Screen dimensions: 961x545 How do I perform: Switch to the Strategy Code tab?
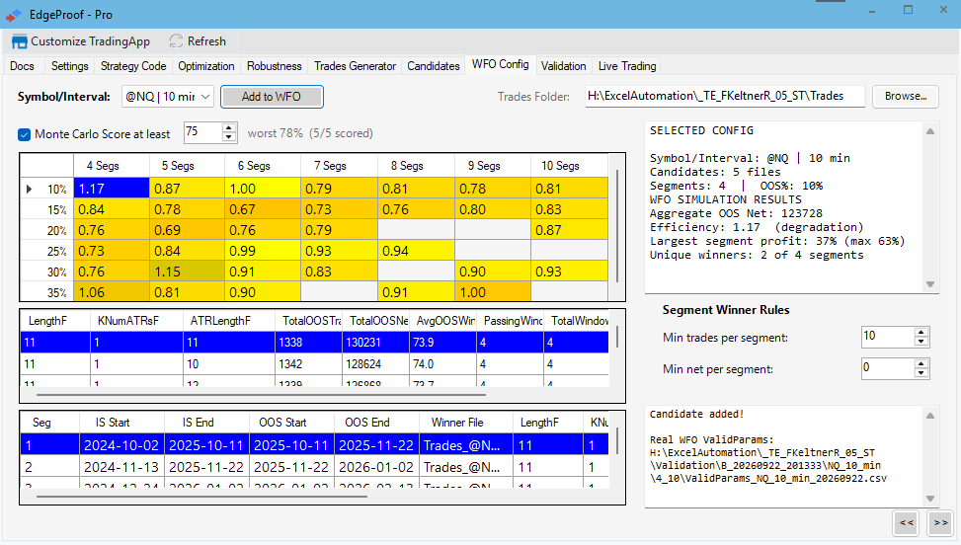pos(133,66)
